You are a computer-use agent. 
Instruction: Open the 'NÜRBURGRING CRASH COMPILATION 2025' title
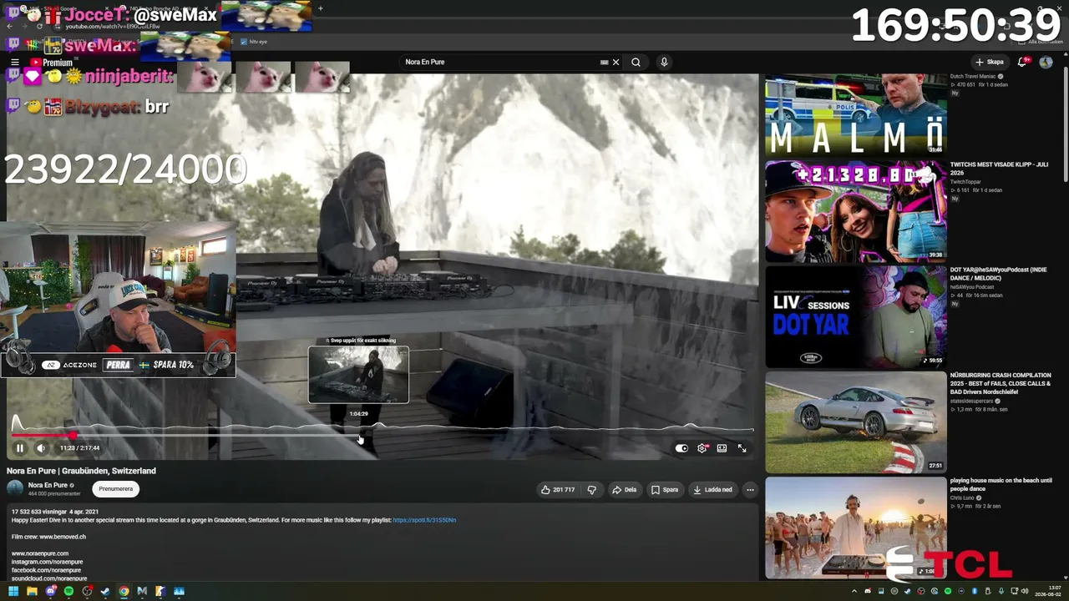pyautogui.click(x=1001, y=383)
